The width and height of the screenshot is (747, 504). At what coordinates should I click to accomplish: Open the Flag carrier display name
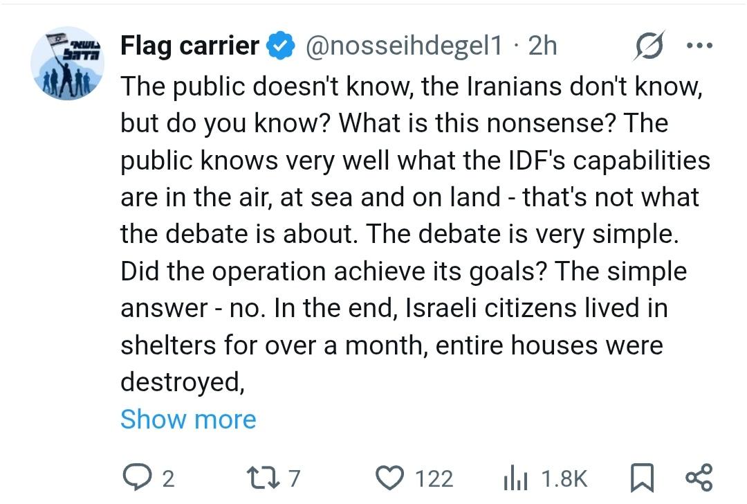tap(190, 46)
